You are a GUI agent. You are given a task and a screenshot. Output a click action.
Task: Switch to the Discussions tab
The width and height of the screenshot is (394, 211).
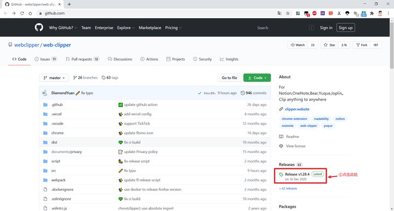click(x=120, y=59)
